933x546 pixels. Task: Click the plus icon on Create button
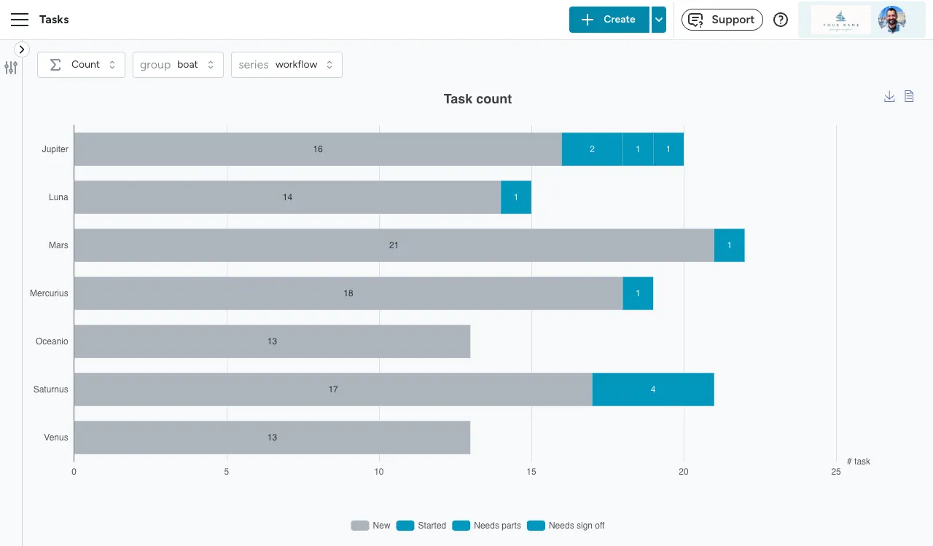click(x=587, y=20)
